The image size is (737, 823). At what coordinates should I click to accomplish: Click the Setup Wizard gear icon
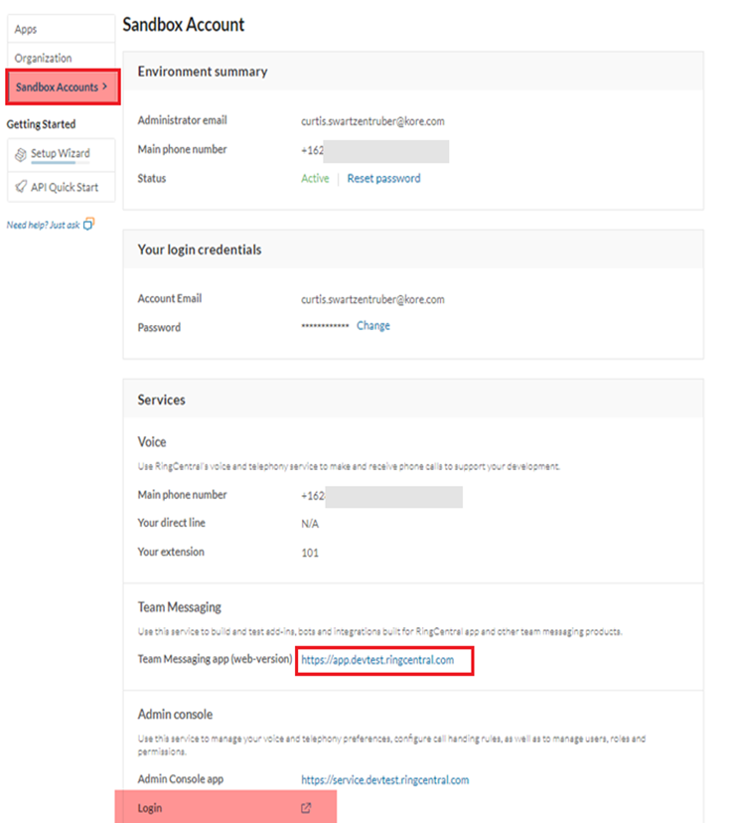tap(21, 154)
